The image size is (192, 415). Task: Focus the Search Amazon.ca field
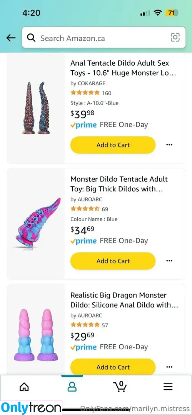[104, 37]
